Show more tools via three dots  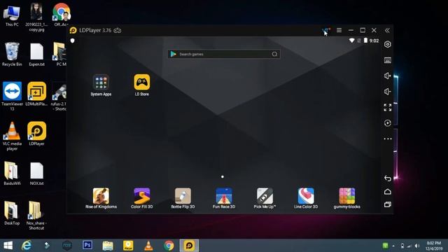click(388, 139)
